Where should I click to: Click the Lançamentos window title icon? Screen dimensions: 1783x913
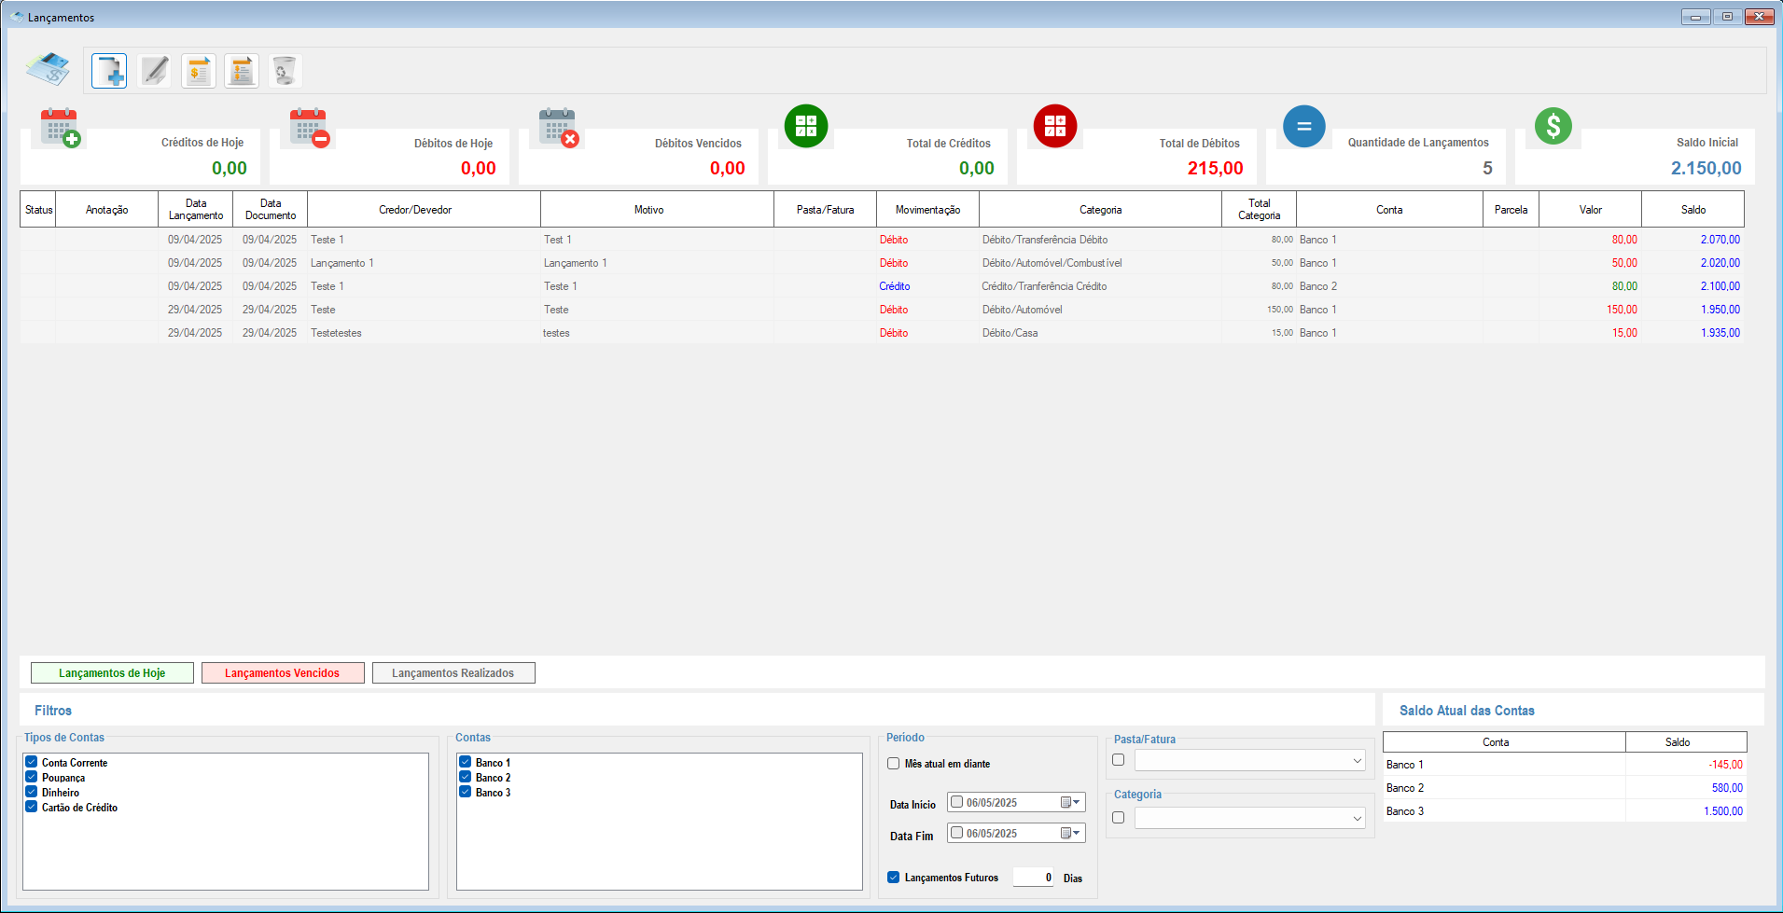(18, 17)
